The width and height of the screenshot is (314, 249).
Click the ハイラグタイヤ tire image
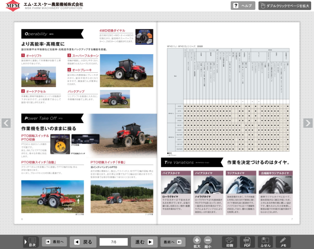pos(208,185)
